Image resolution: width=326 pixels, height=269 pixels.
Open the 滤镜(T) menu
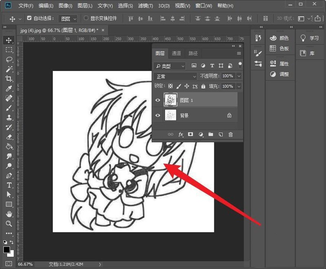145,6
